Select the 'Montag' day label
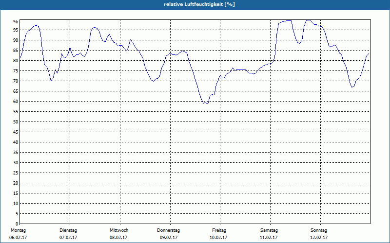Screen dimensions: 390x243 18,230
